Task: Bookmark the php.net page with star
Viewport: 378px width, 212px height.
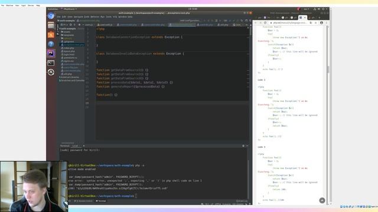Action: click(315, 23)
